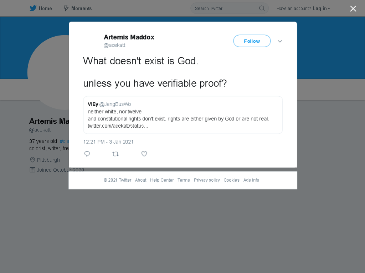The width and height of the screenshot is (365, 273).
Task: Open the About footer link
Action: (140, 180)
